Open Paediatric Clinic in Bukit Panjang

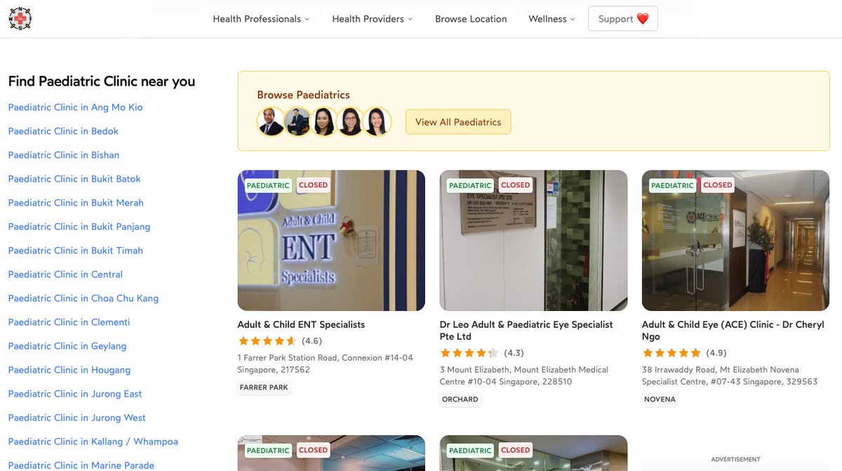point(79,227)
